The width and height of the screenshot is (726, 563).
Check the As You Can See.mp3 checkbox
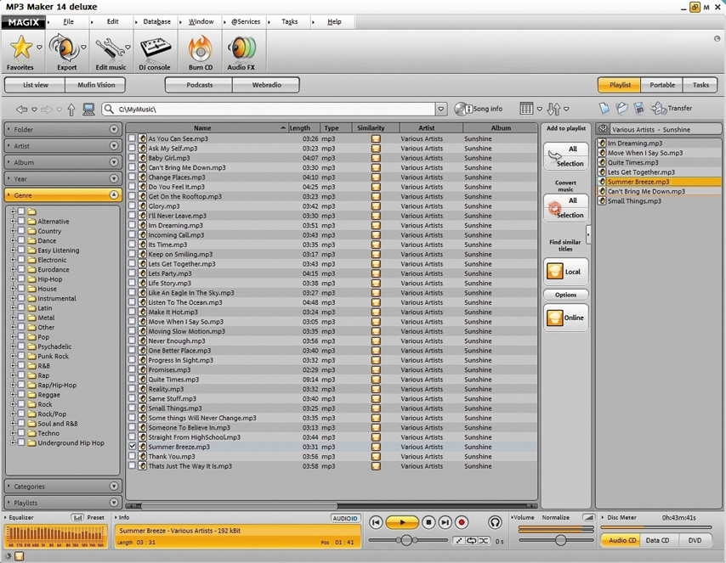[x=133, y=138]
